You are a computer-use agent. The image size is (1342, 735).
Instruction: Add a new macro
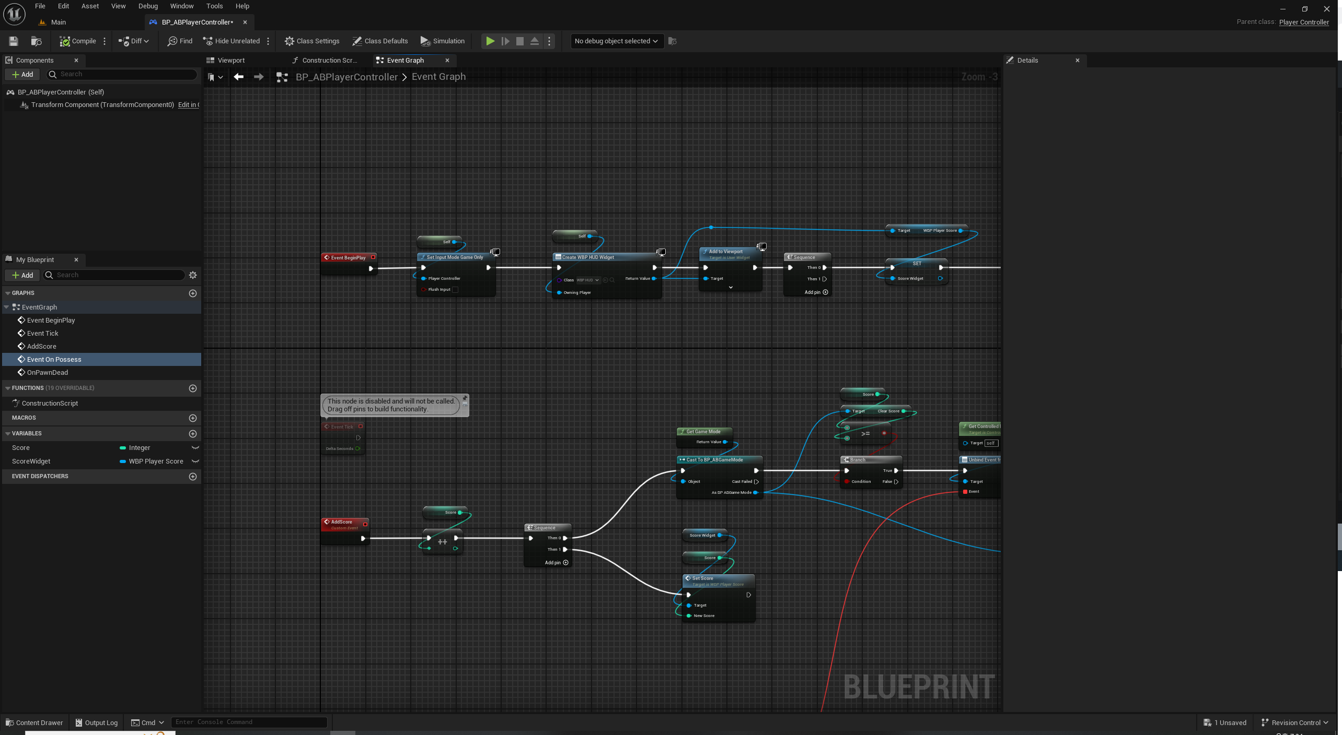[193, 418]
